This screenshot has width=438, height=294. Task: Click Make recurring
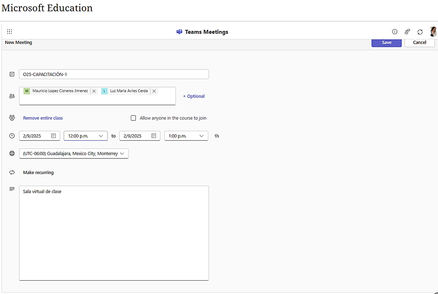tap(38, 172)
